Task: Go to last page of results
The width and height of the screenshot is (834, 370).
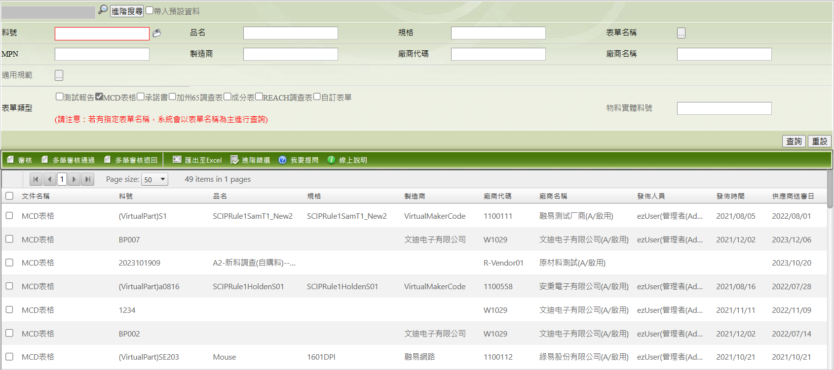Action: click(x=87, y=179)
